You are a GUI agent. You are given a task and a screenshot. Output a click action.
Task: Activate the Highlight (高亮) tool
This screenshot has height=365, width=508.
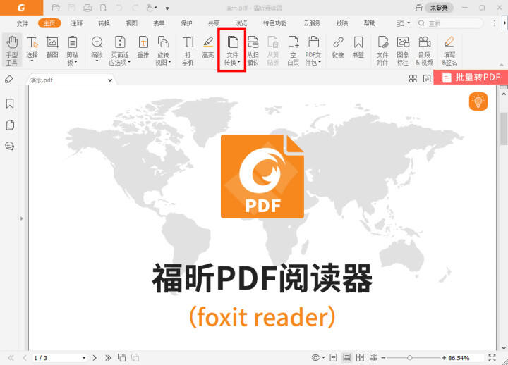point(208,47)
